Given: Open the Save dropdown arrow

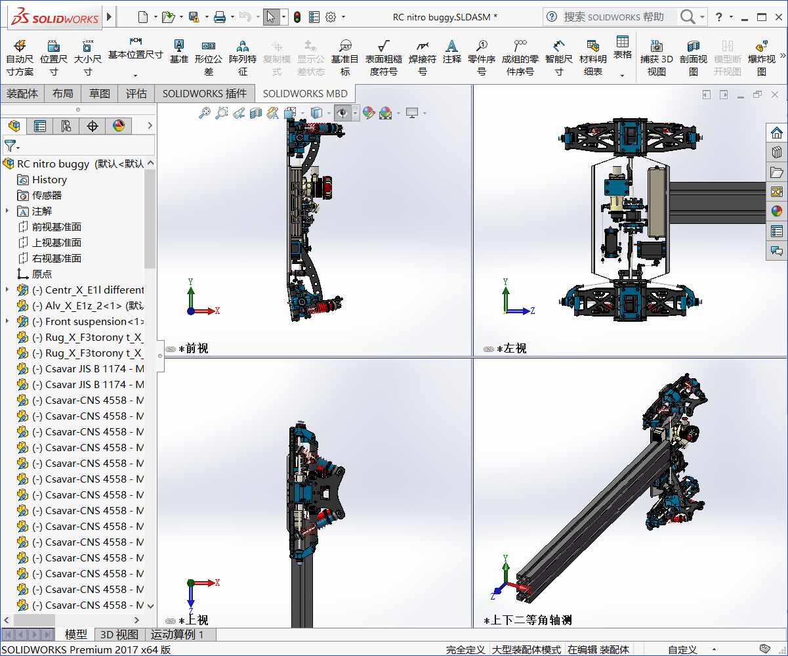Looking at the screenshot, I should pos(207,17).
